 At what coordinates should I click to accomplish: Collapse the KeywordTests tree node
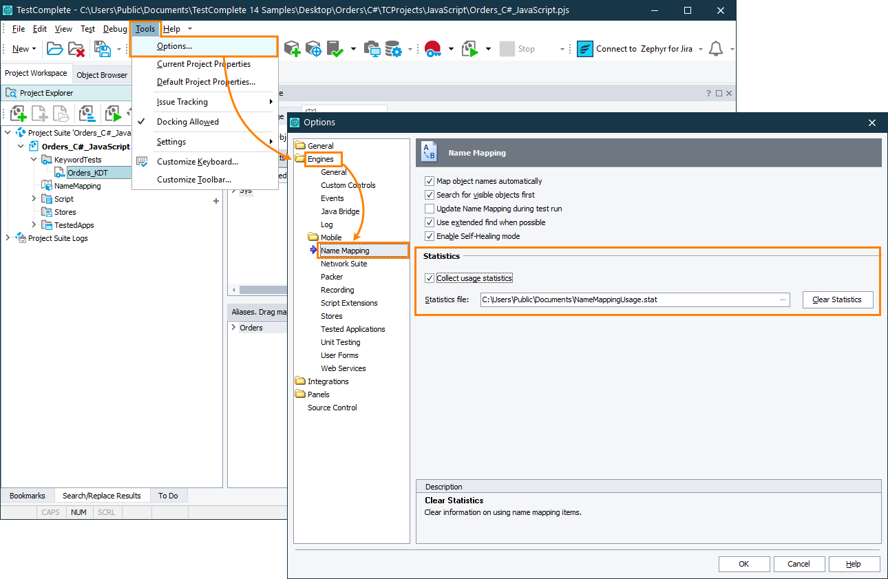pyautogui.click(x=33, y=159)
